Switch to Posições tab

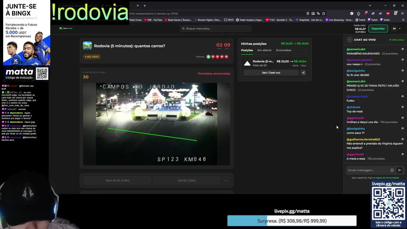coord(247,50)
